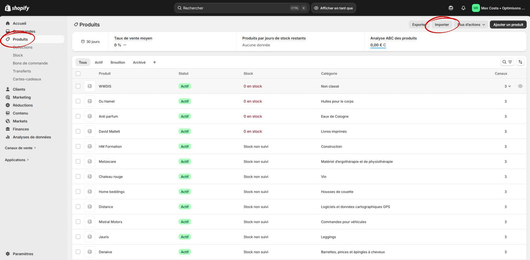Click the Rechercher search field
Screen dimensions: 530x260
click(x=242, y=8)
